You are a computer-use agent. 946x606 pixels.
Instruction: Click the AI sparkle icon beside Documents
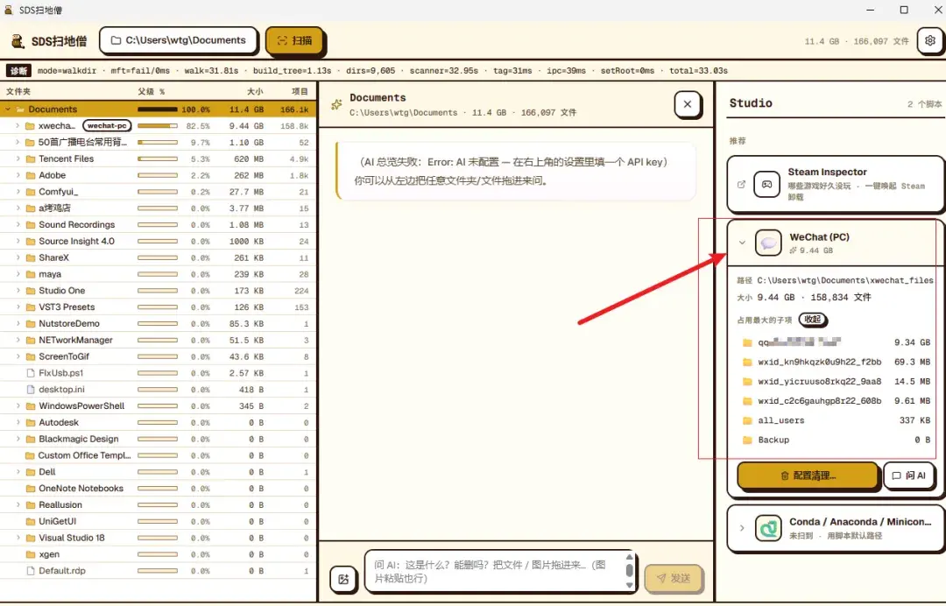tap(336, 104)
